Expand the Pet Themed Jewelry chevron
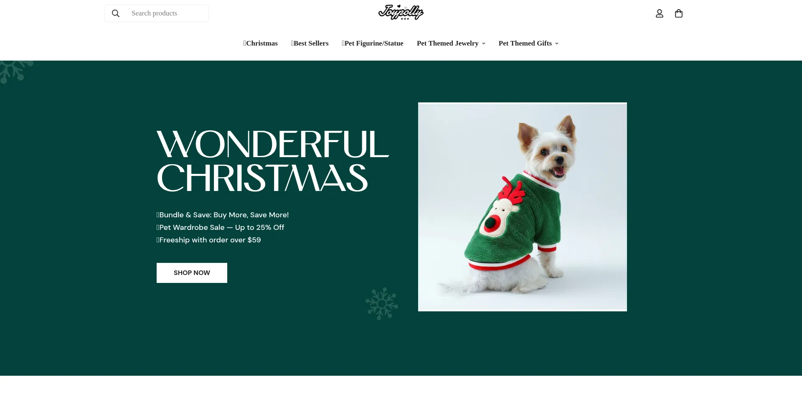 pos(484,43)
